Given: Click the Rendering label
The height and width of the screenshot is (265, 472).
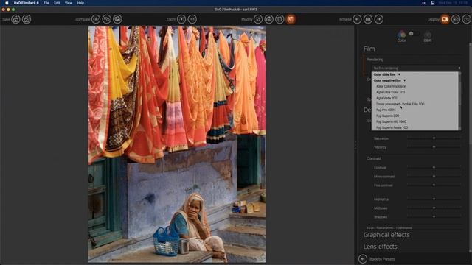Looking at the screenshot, I should click(x=375, y=60).
